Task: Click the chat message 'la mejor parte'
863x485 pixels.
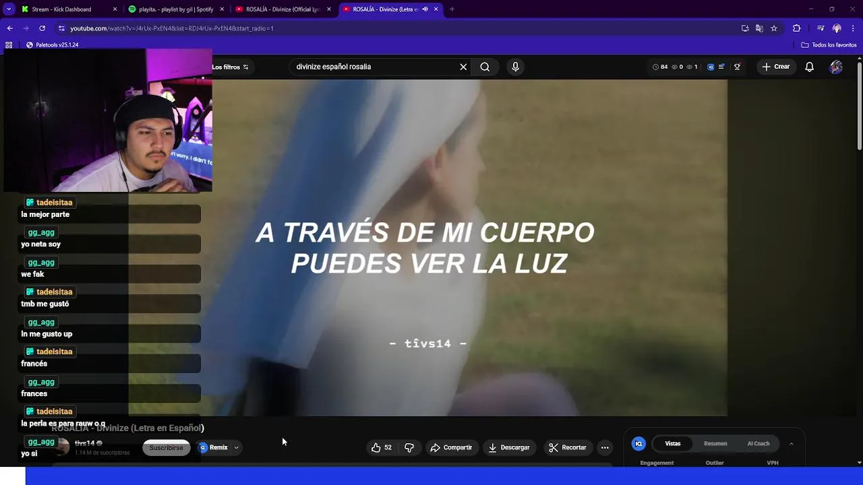Action: click(45, 214)
